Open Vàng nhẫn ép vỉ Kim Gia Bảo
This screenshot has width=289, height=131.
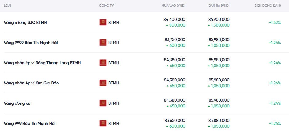31,83
